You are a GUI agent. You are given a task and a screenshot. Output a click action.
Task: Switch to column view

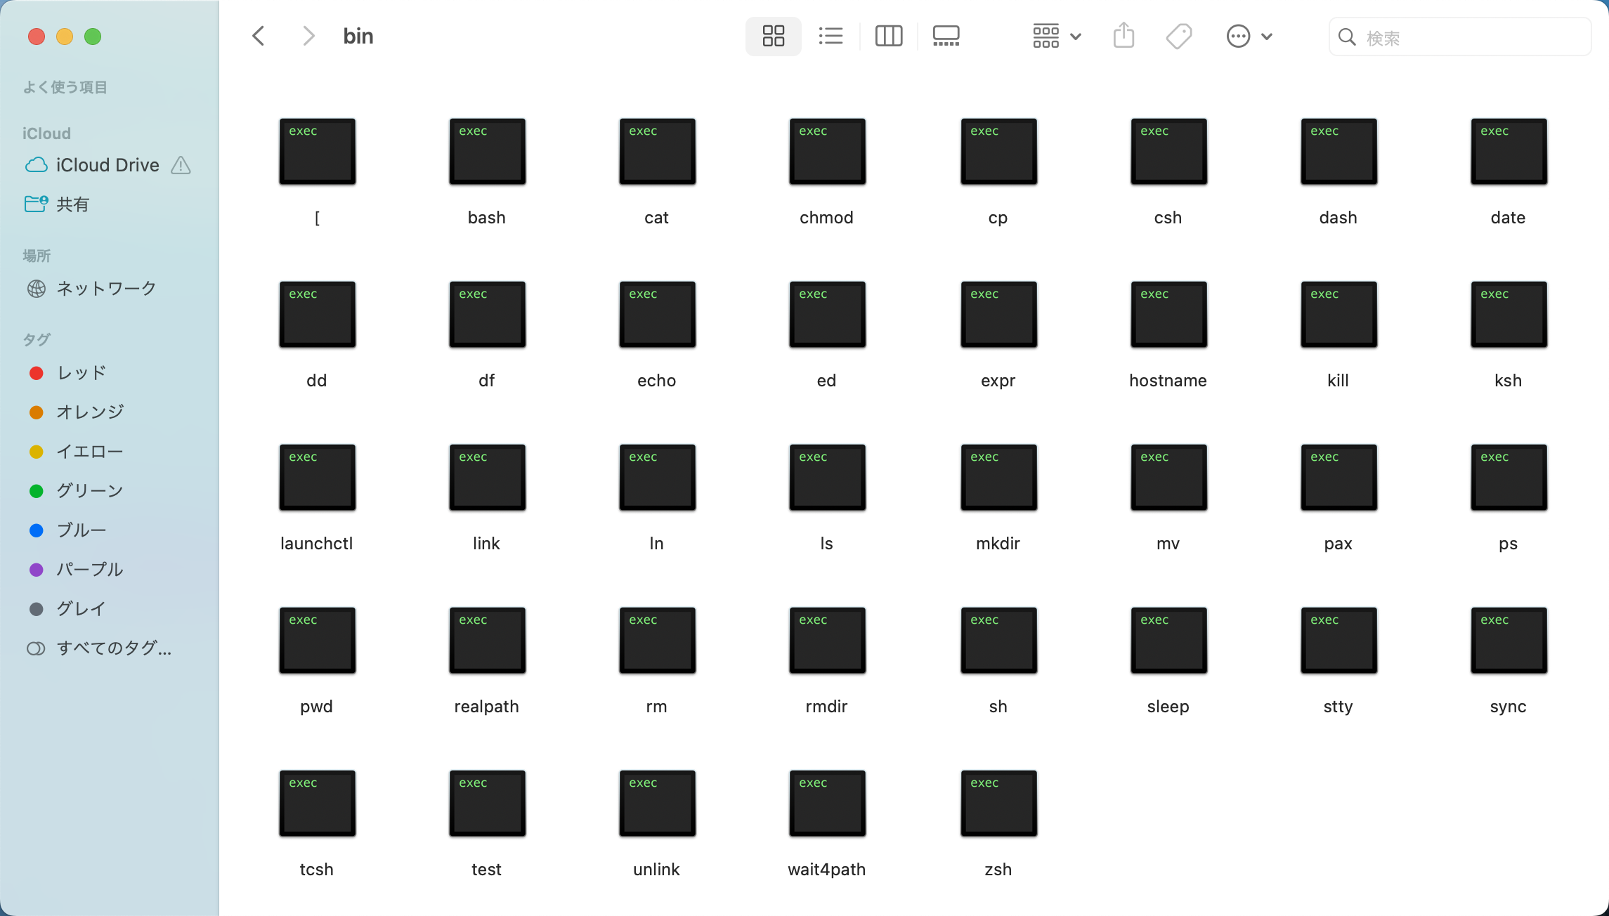tap(888, 36)
